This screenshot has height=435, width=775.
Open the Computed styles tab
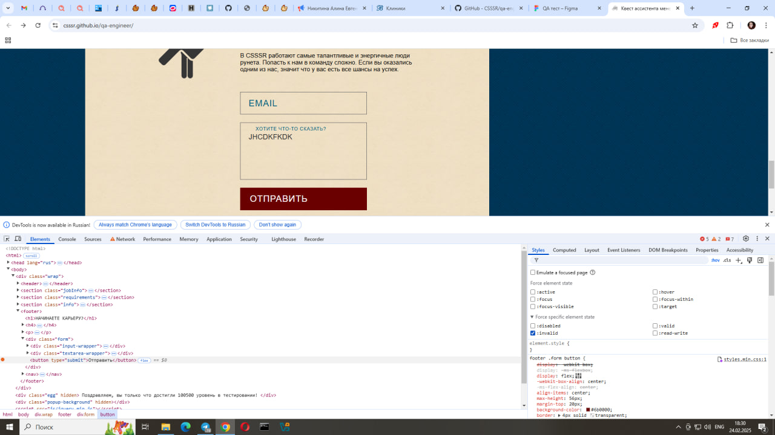564,250
